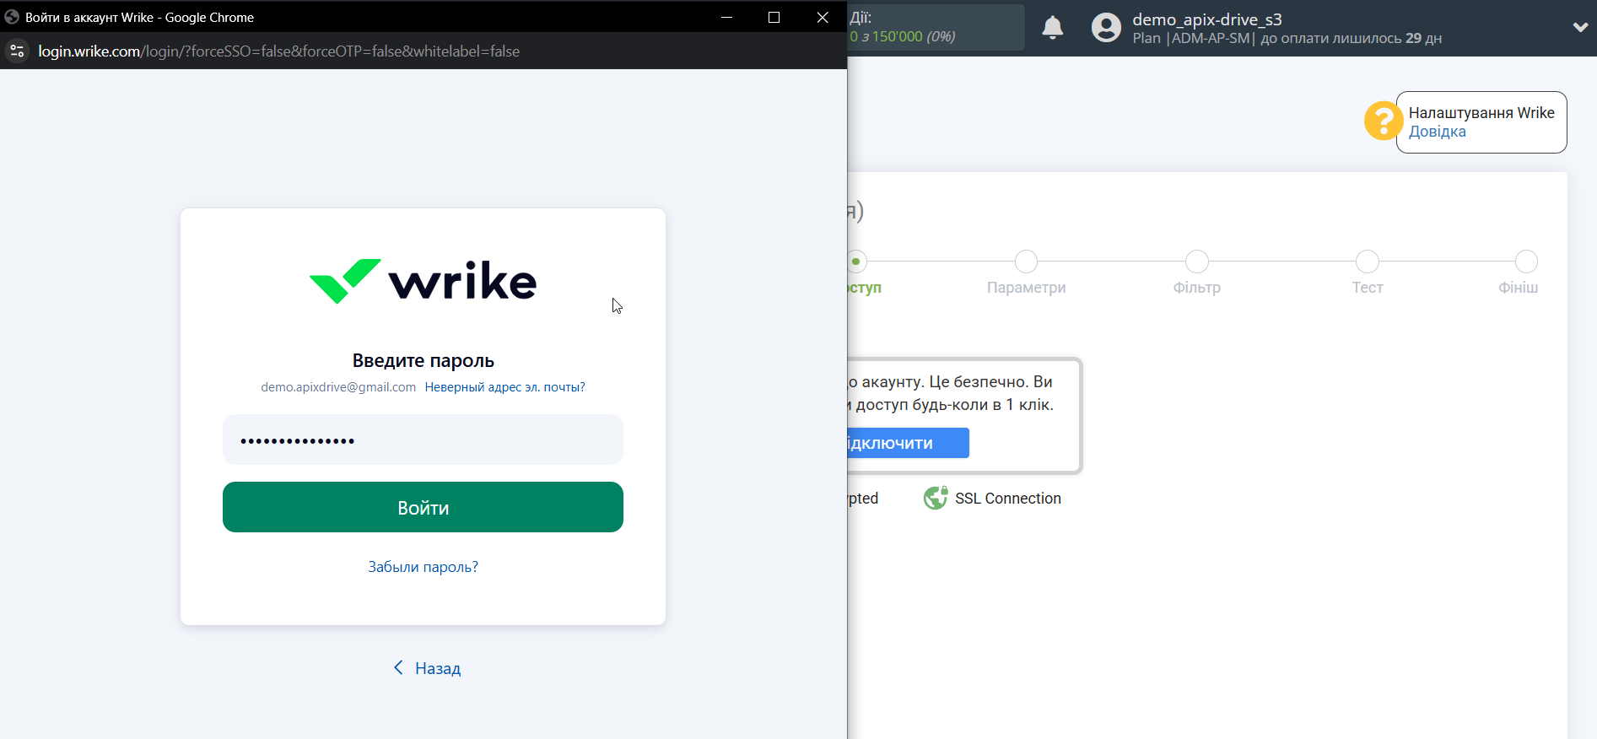The image size is (1597, 739).
Task: Click the site info icon in address bar
Action: coord(17,51)
